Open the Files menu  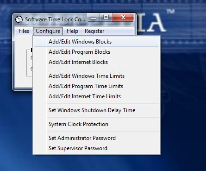24,31
